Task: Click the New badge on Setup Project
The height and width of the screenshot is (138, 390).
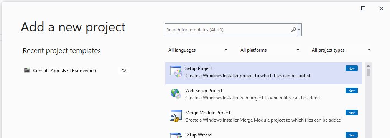Action: pyautogui.click(x=351, y=69)
